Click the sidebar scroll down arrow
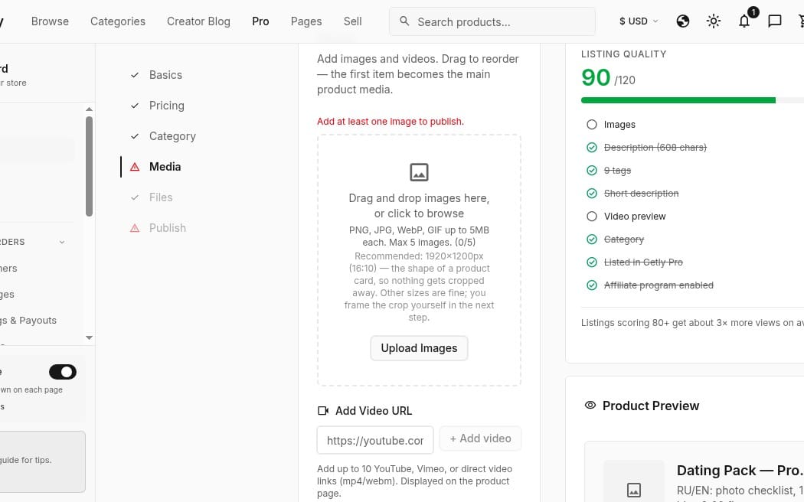 pos(90,337)
